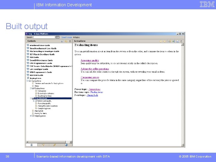Switch to the Contents tab at bottom
This screenshot has width=216, height=162.
click(31, 145)
